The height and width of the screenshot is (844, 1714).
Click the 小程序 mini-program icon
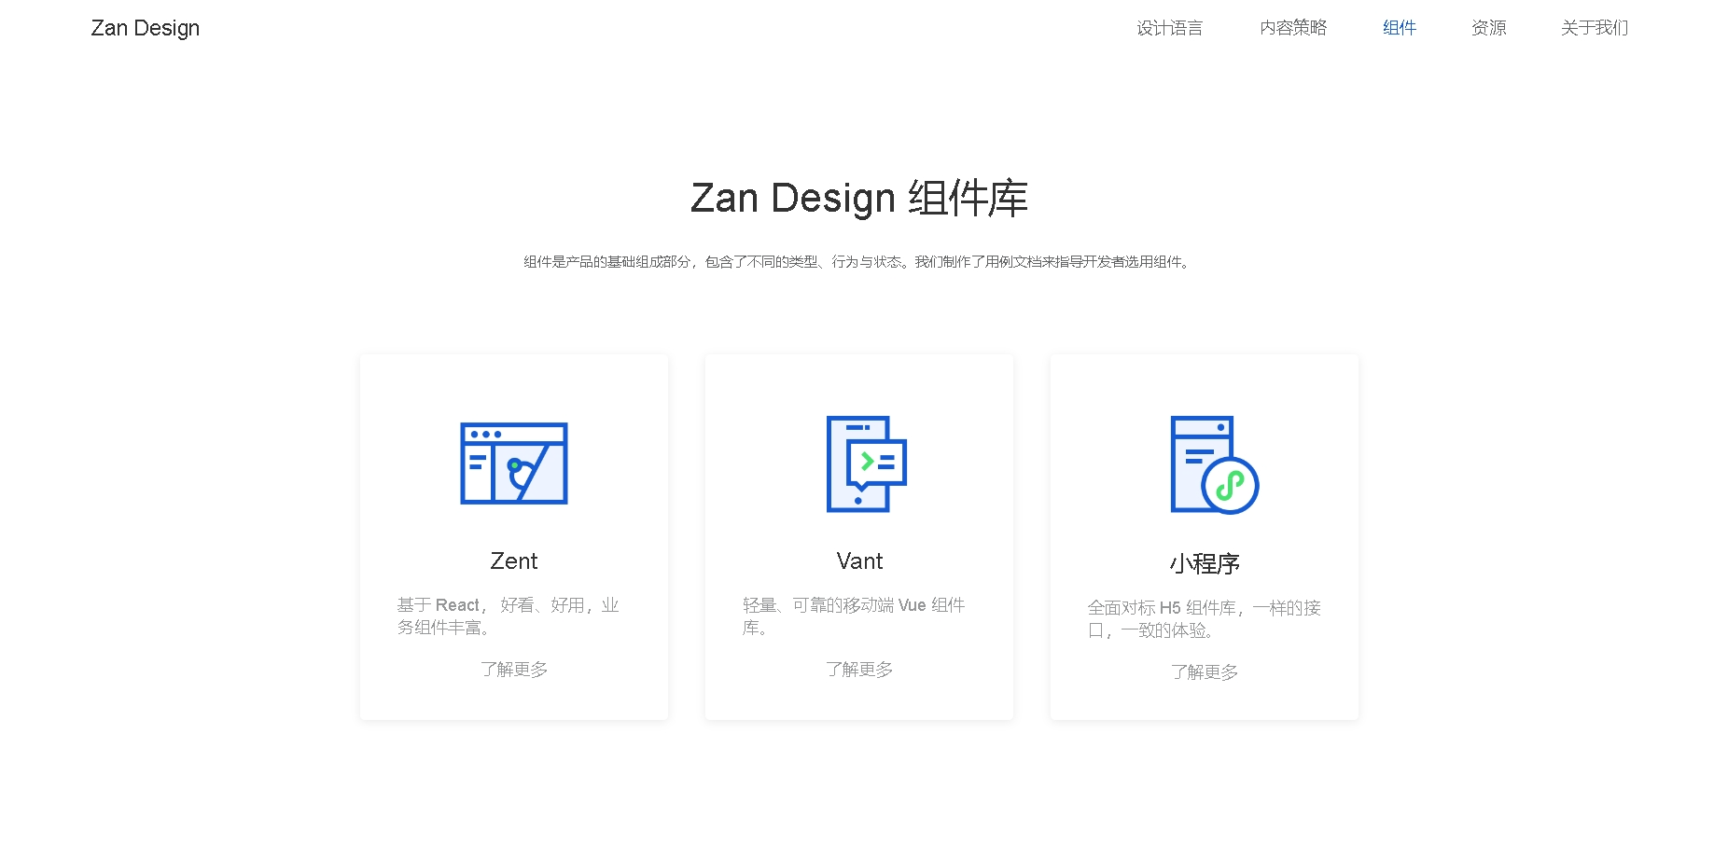point(1215,464)
